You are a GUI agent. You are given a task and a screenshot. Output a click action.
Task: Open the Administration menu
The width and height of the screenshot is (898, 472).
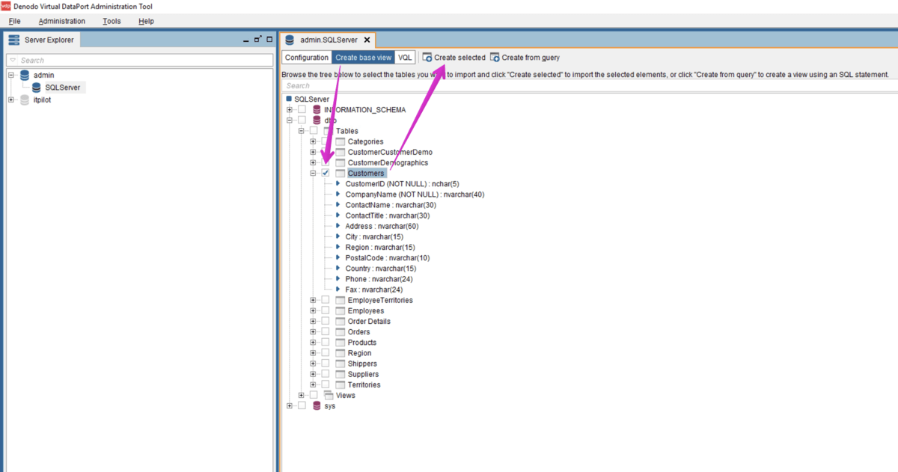tap(62, 21)
